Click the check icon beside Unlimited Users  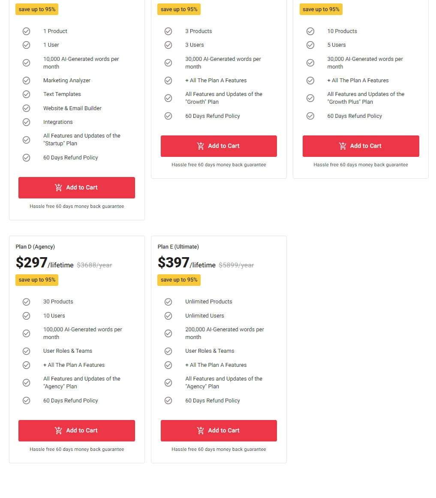click(168, 316)
